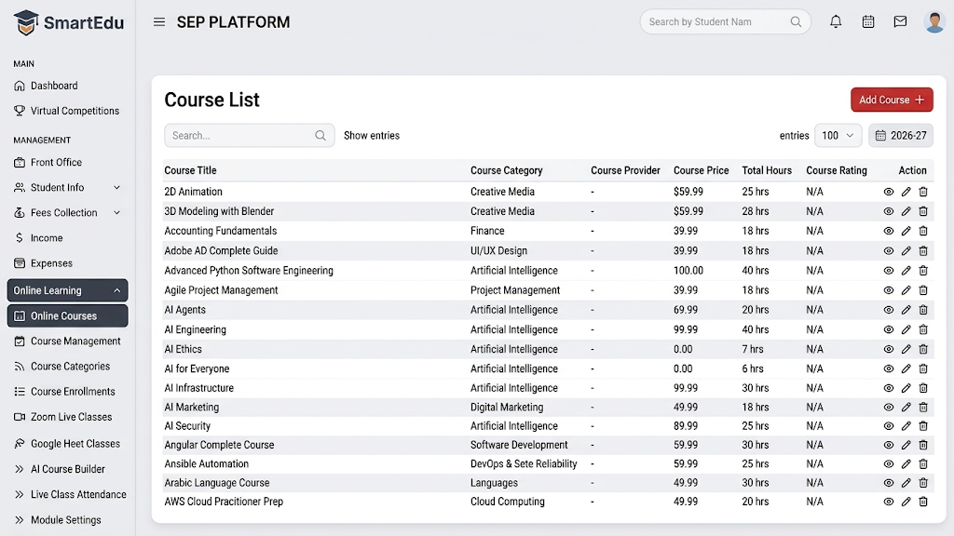The width and height of the screenshot is (954, 536).
Task: Delete the AI Security course
Action: click(923, 426)
